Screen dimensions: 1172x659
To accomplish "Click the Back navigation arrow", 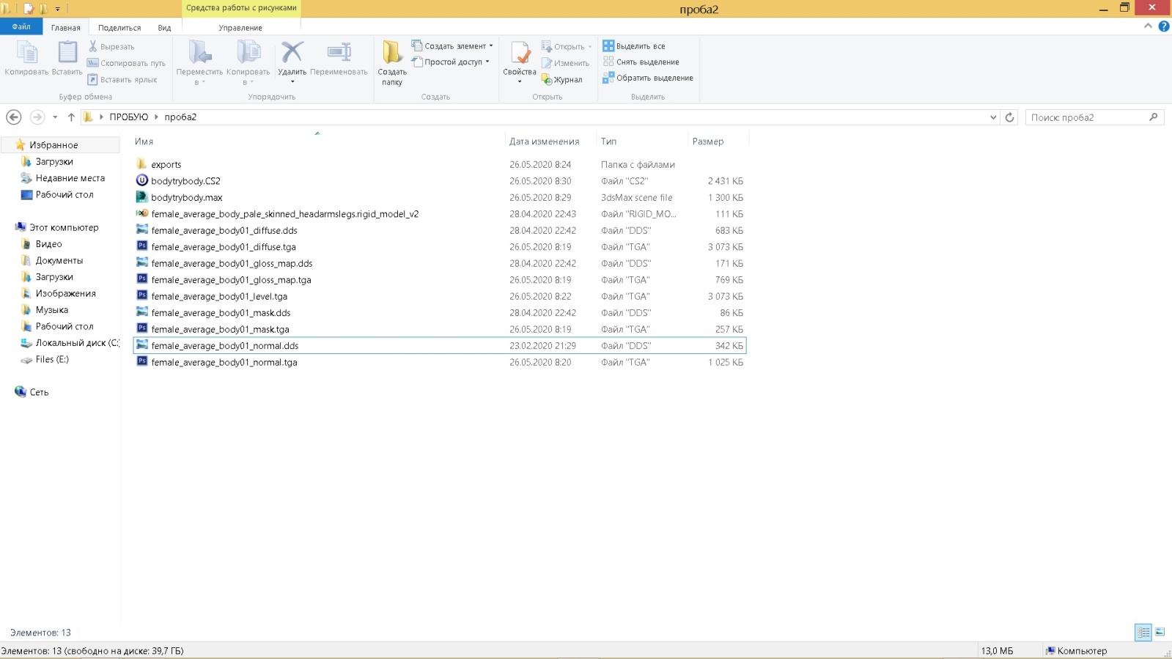I will (13, 117).
